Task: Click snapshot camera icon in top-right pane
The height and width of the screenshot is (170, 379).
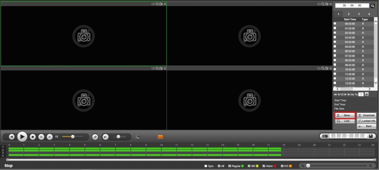Action: (x=326, y=4)
